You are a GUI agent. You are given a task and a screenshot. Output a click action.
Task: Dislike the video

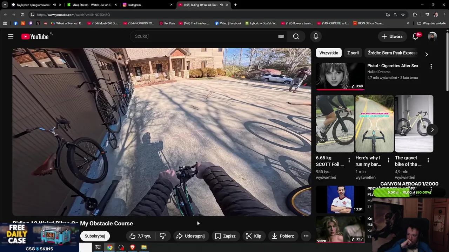(162, 236)
